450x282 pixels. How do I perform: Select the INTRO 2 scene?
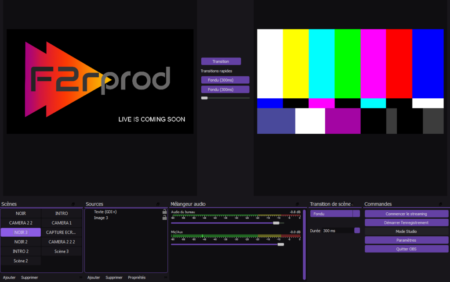[21, 251]
